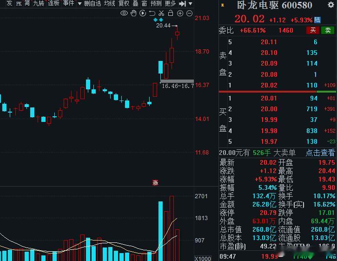337x261 pixels.
Task: Select sell level 3 price 20.09
Action: coord(269,63)
